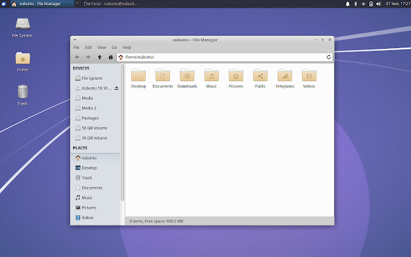This screenshot has width=411, height=257.
Task: Select xubuntu home in Places sidebar
Action: click(95, 158)
